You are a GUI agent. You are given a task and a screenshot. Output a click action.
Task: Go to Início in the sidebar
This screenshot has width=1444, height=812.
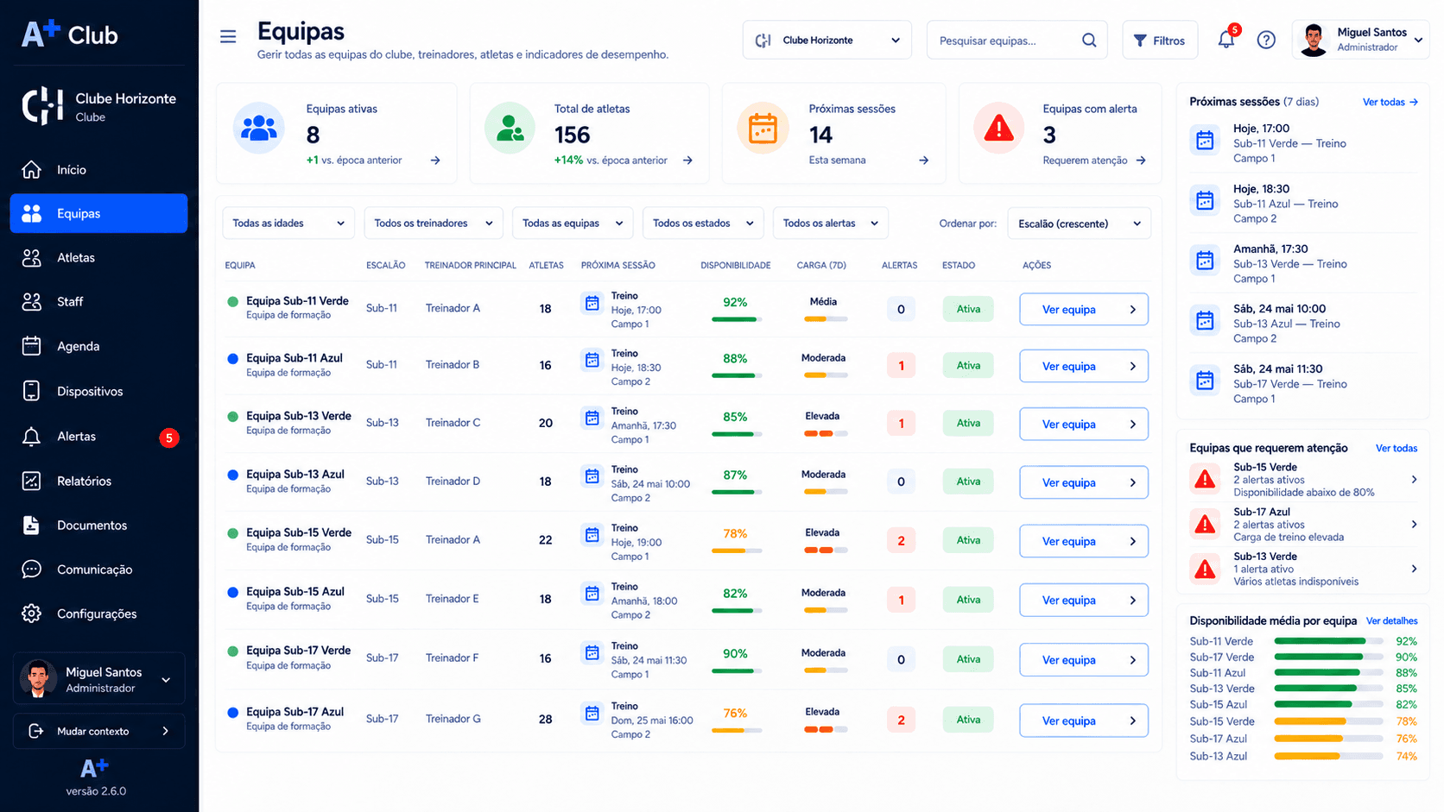[98, 169]
